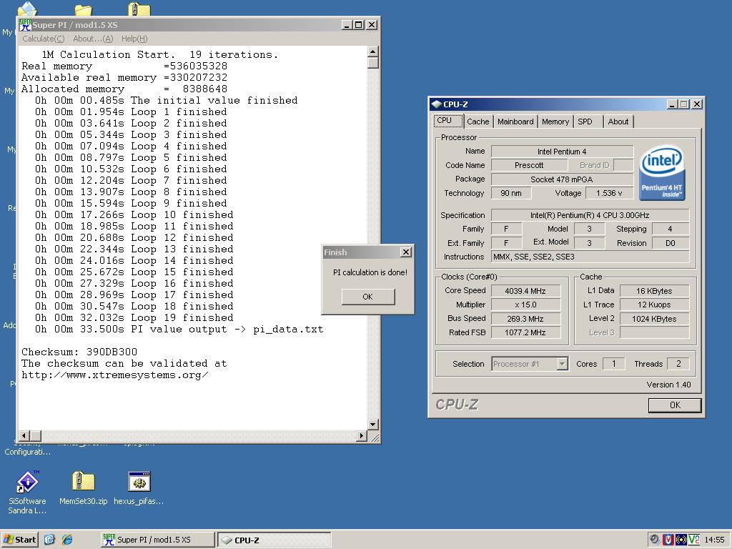Image resolution: width=732 pixels, height=549 pixels.
Task: Switch to the Memory tab in CPU-Z
Action: coord(555,122)
